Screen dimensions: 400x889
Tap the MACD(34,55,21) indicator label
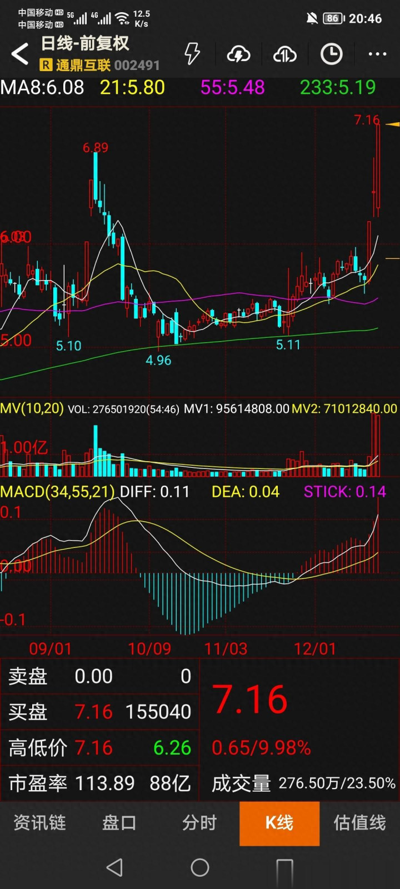coord(57,492)
